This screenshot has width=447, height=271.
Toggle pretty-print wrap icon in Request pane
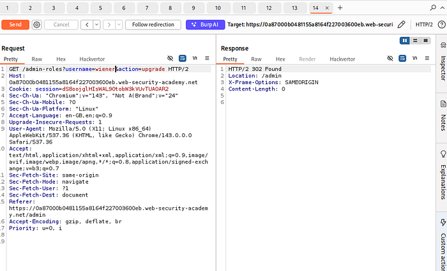point(183,59)
